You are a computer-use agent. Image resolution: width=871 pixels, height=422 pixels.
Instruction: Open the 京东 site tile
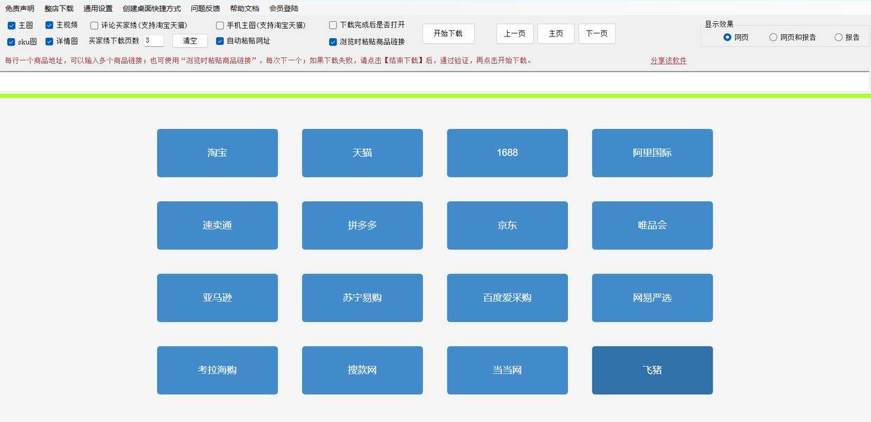point(508,226)
